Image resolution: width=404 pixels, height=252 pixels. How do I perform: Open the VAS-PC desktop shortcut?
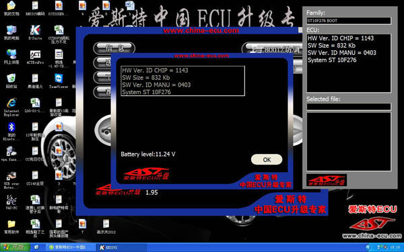(11, 202)
